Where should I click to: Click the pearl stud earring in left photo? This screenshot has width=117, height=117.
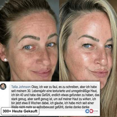[5, 60]
